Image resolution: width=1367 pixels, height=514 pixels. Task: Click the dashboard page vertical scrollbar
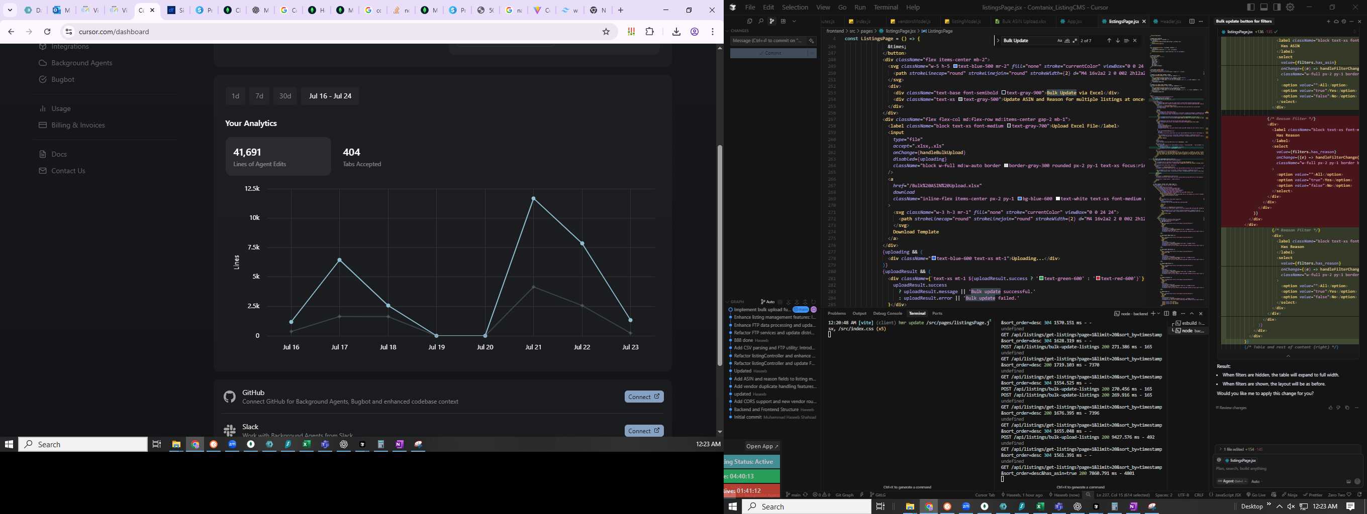pyautogui.click(x=720, y=255)
